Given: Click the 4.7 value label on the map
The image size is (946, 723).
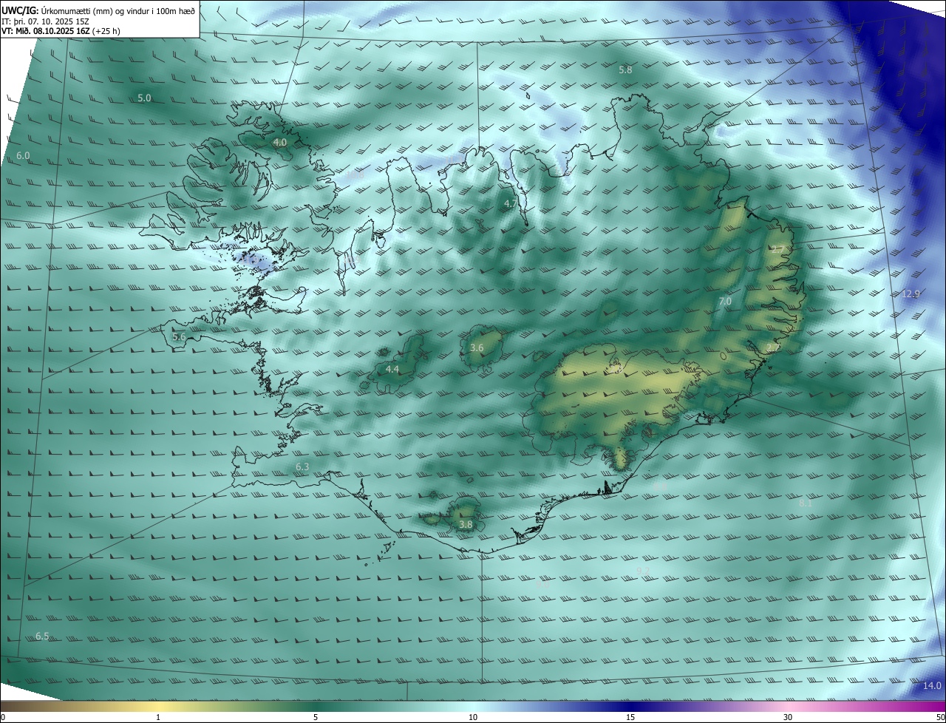Looking at the screenshot, I should tap(511, 203).
